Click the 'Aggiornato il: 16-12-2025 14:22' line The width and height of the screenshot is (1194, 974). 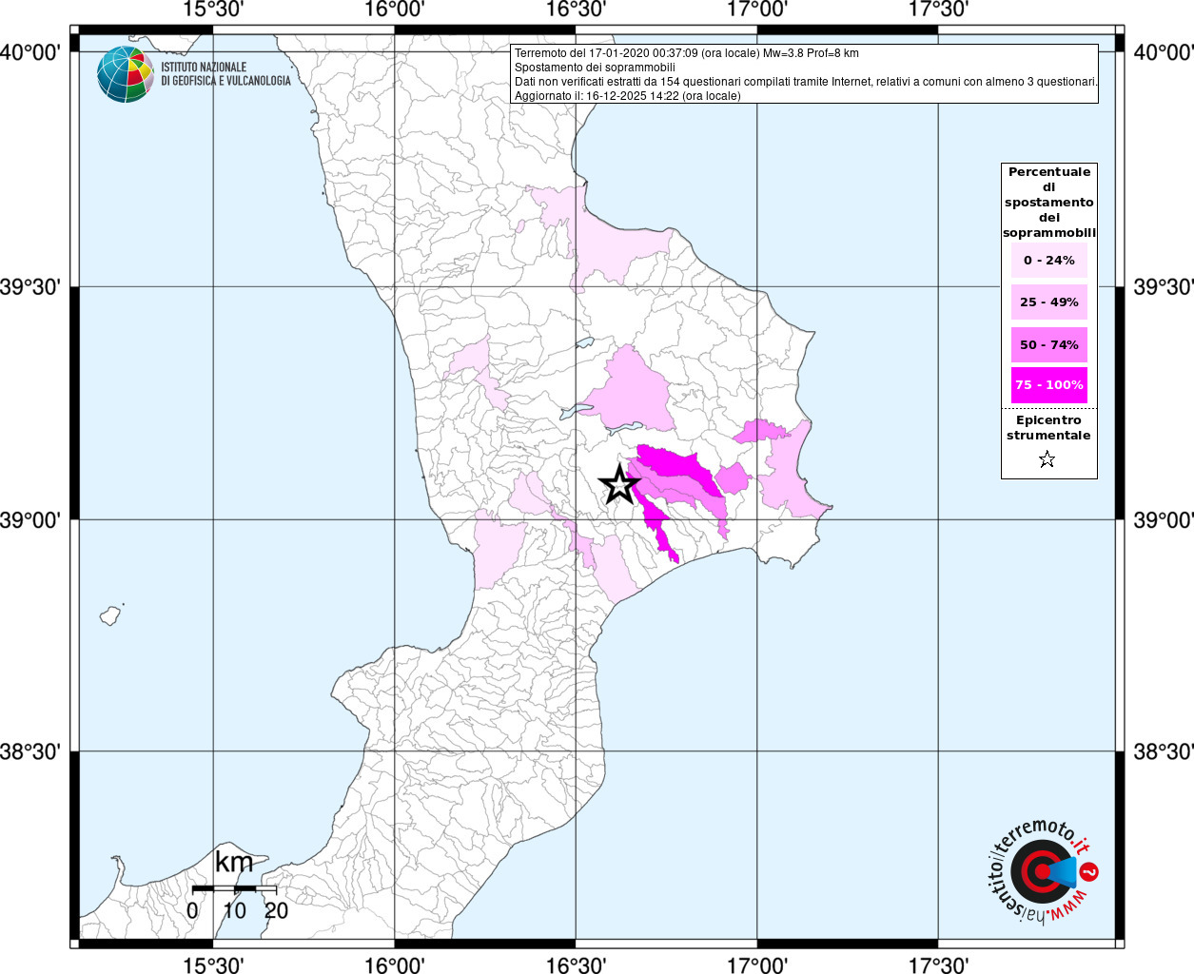[x=627, y=96]
